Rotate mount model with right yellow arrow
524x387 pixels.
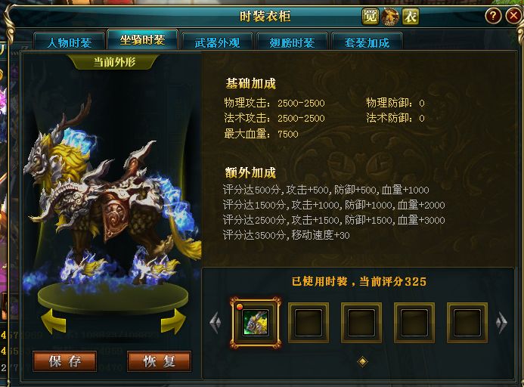pos(173,320)
